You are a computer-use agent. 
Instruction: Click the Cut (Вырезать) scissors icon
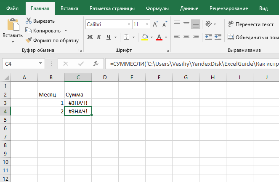pyautogui.click(x=28, y=21)
